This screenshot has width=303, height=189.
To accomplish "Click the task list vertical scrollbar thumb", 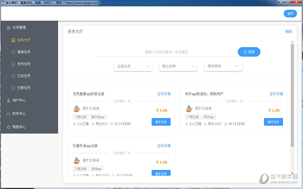I will coord(292,95).
